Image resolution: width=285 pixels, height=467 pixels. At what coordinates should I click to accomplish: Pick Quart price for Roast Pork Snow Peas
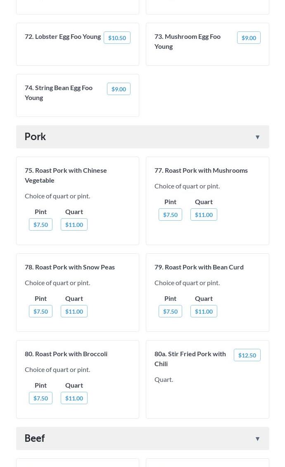click(x=74, y=311)
